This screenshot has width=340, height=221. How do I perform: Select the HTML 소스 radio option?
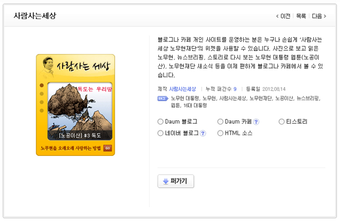(x=220, y=133)
